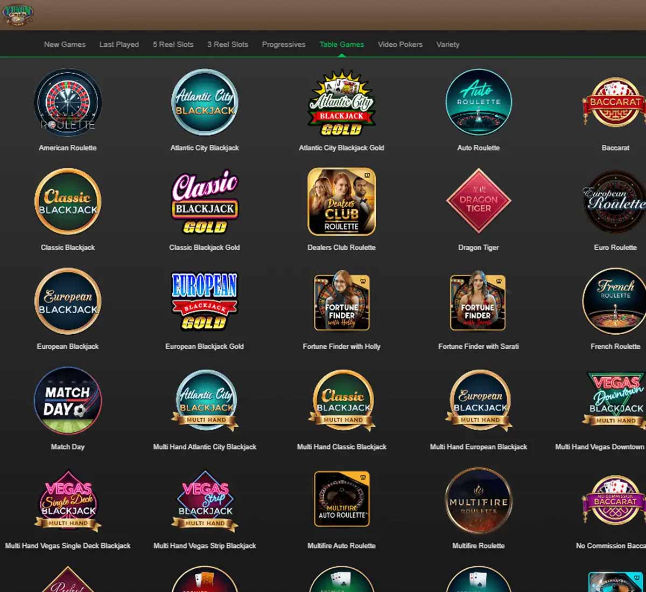This screenshot has width=646, height=592.
Task: Launch Atlantic City Blackjack Gold
Action: click(341, 103)
